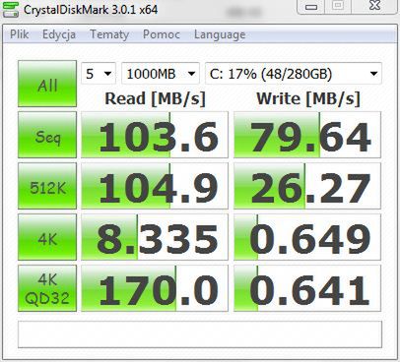Viewport: 400px width, 362px height.
Task: Minimize the CrystalDiskMark window
Action: pos(311,7)
